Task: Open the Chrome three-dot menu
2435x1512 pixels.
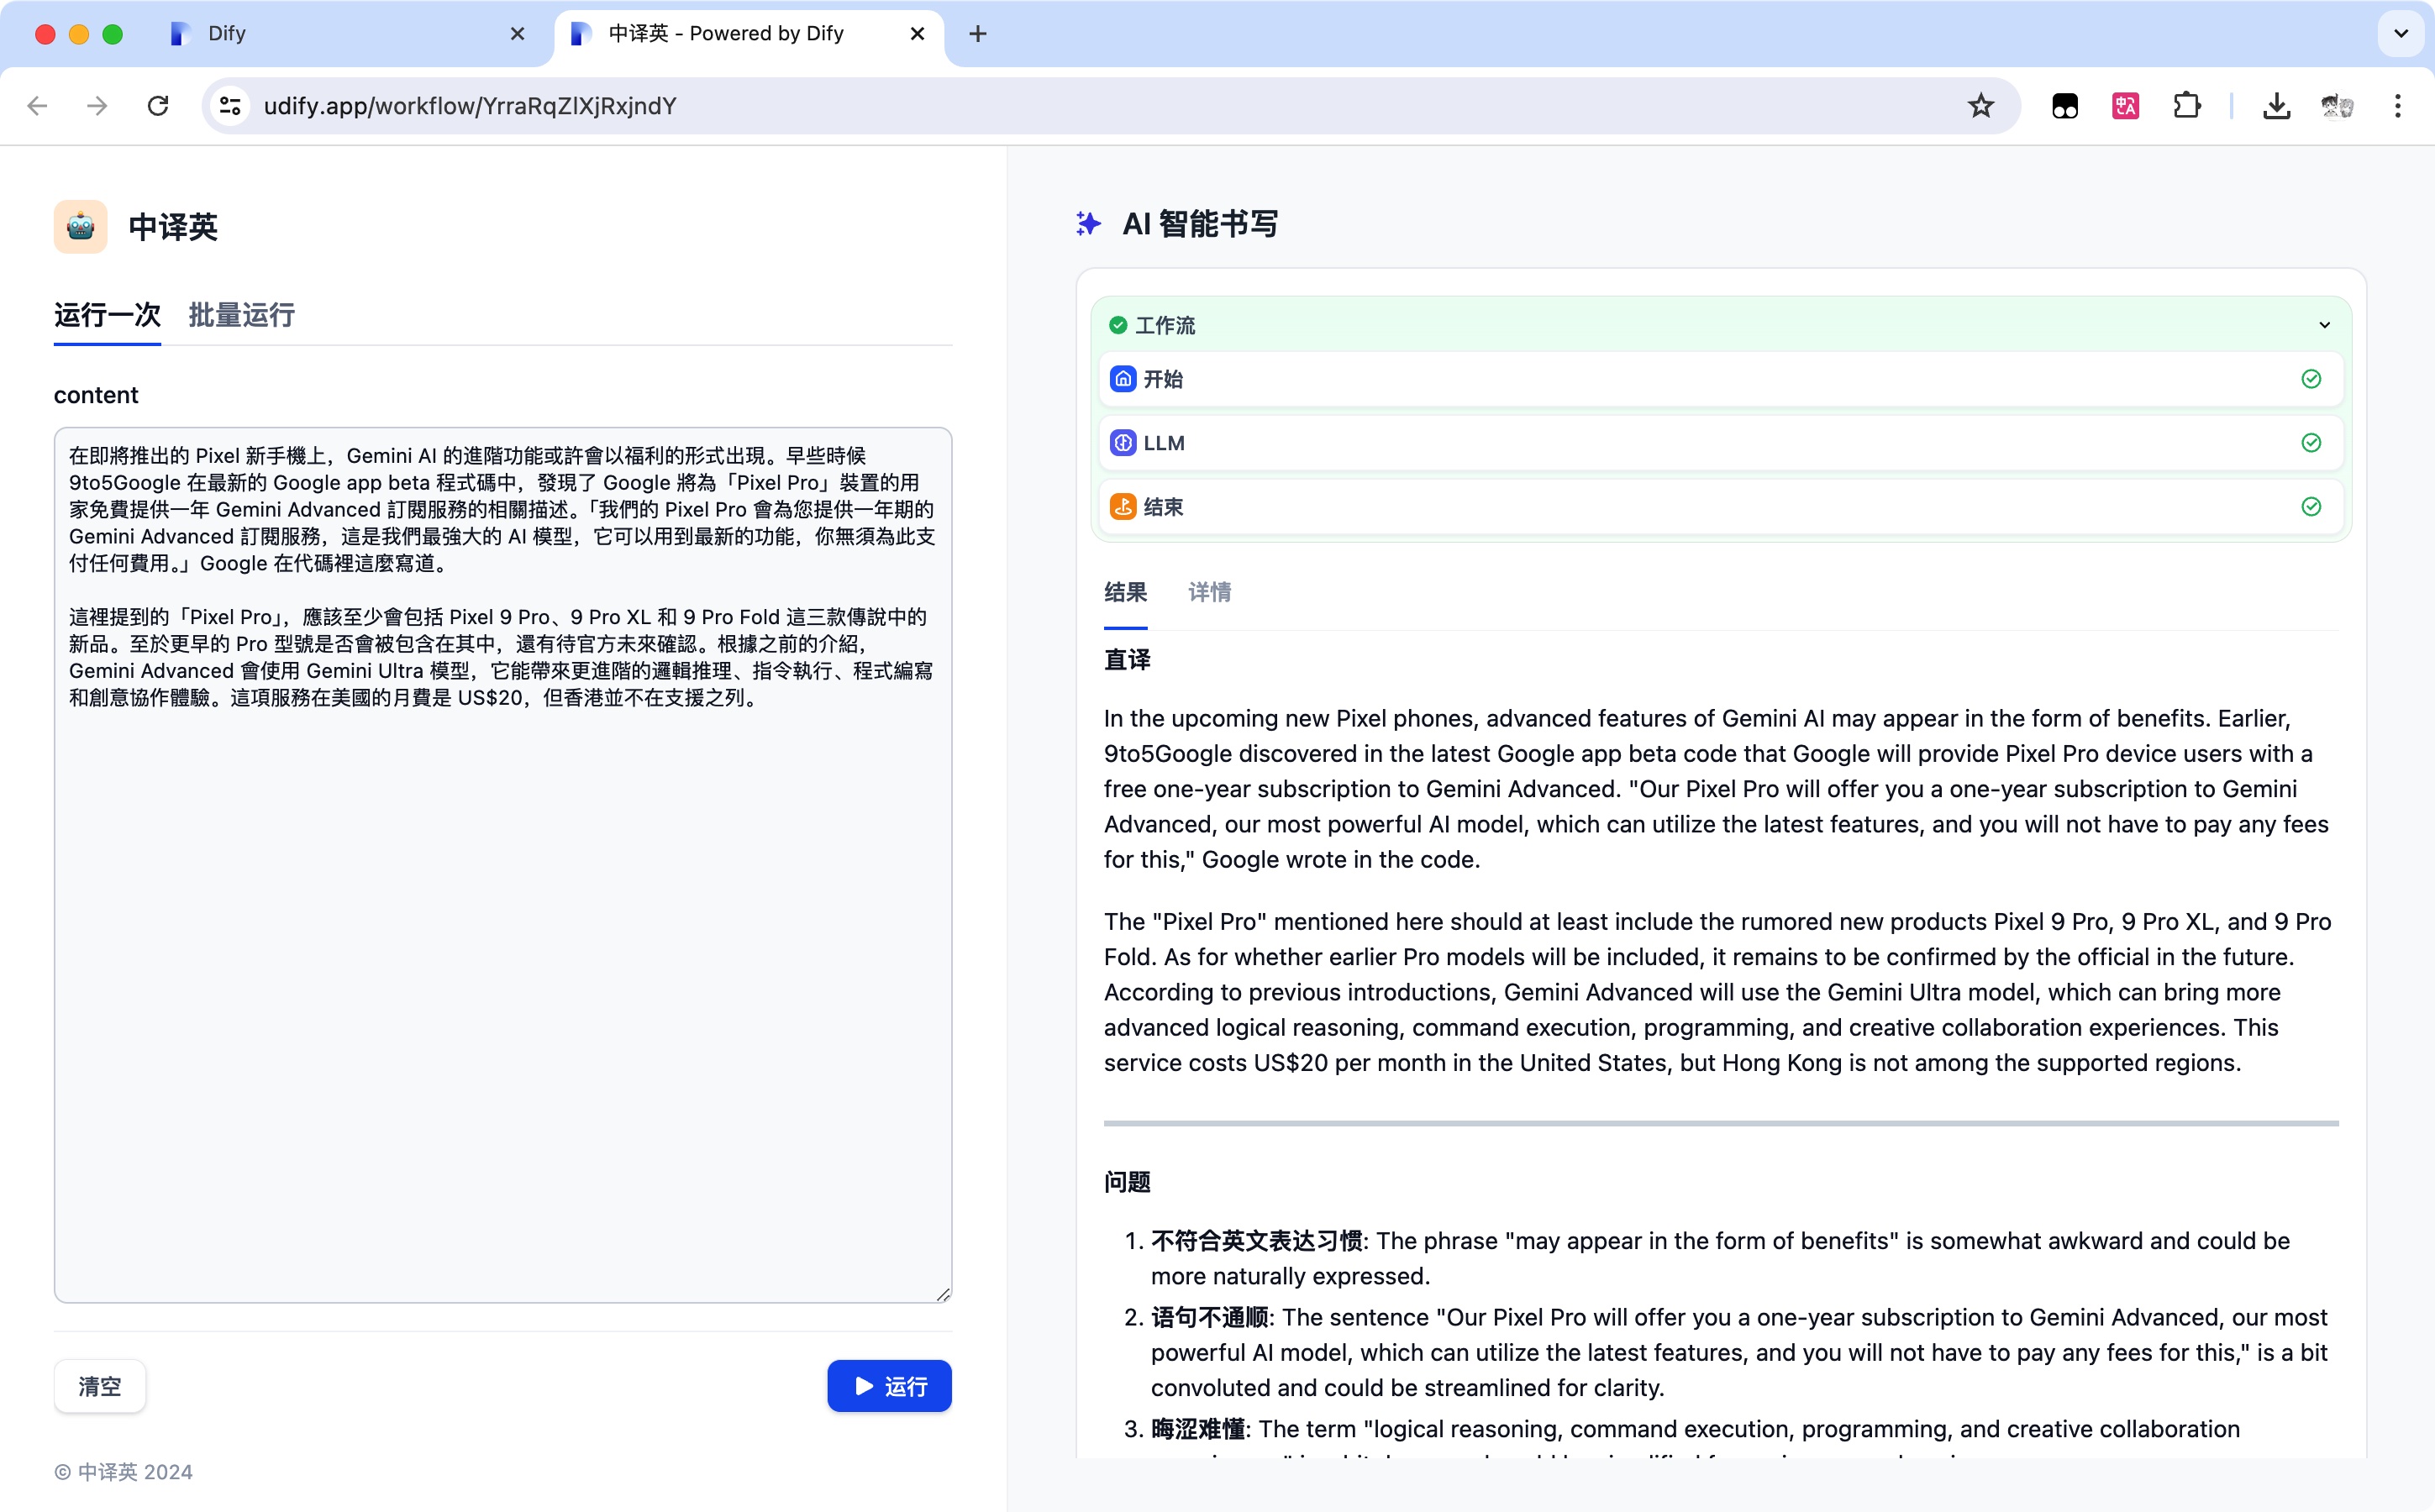Action: 2398,106
